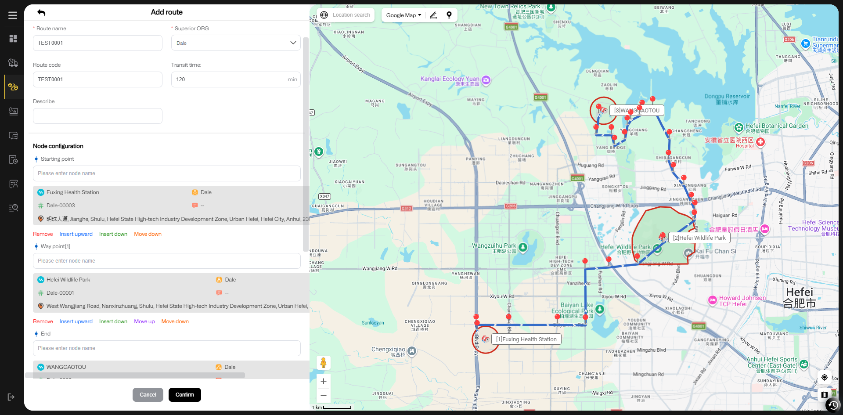Click the Route name input field
Viewport: 843px width, 415px height.
tap(97, 43)
